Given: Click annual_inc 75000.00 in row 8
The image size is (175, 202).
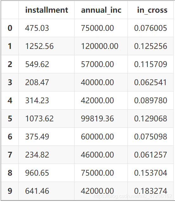Looking at the screenshot, I should (97, 173).
